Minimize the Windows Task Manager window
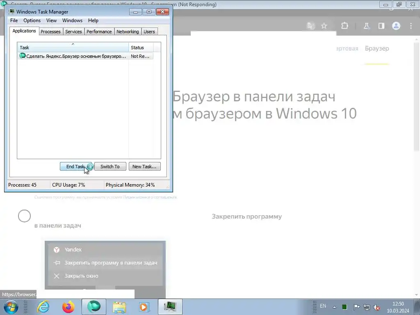Image resolution: width=420 pixels, height=315 pixels. coord(135,12)
